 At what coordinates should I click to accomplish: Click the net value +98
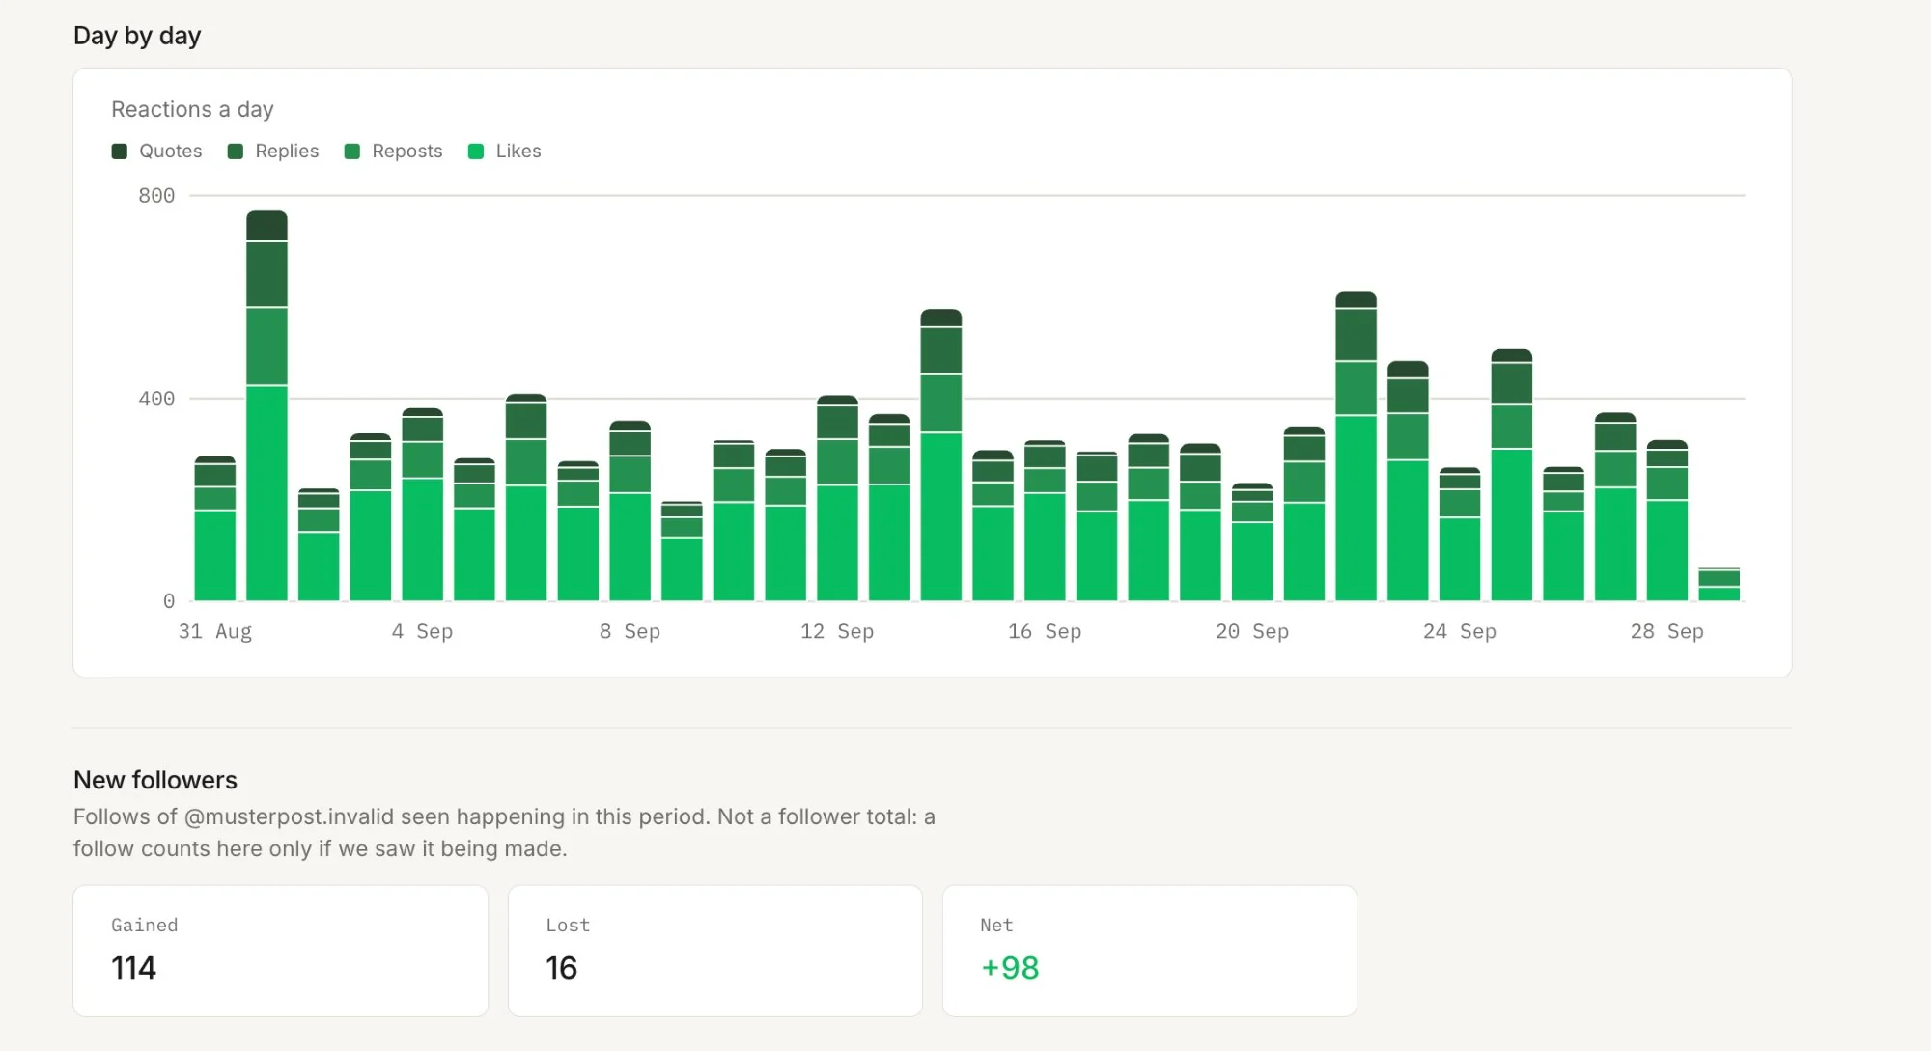click(x=1010, y=968)
